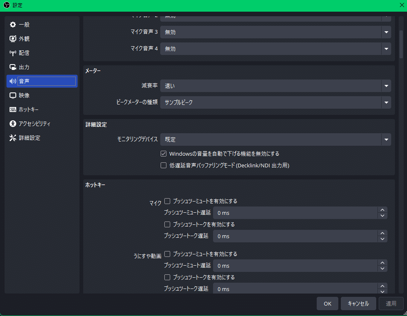The width and height of the screenshot is (407, 316).
Task: Close the 設定 window
Action: pyautogui.click(x=402, y=5)
